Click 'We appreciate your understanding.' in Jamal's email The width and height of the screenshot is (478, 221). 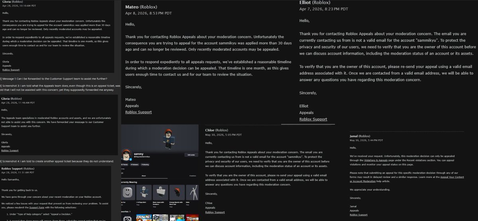point(370,190)
